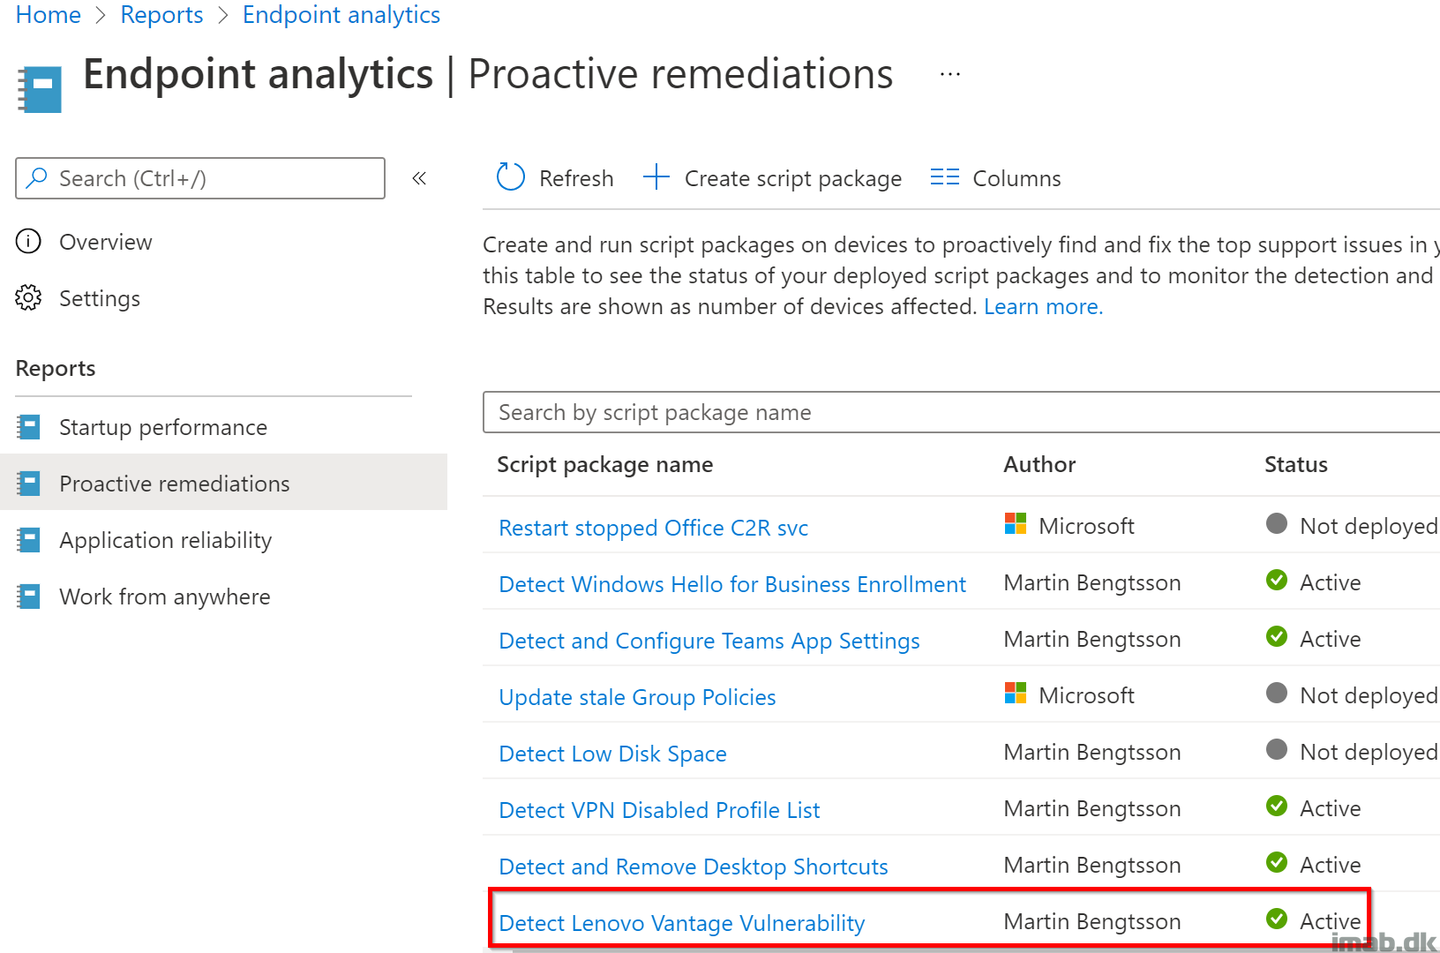Click green check for Detect and Remove Desktop Shortcuts
1440x953 pixels.
(x=1277, y=862)
